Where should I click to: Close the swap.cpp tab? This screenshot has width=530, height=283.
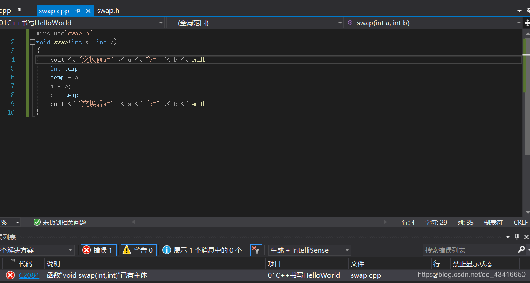(x=88, y=11)
